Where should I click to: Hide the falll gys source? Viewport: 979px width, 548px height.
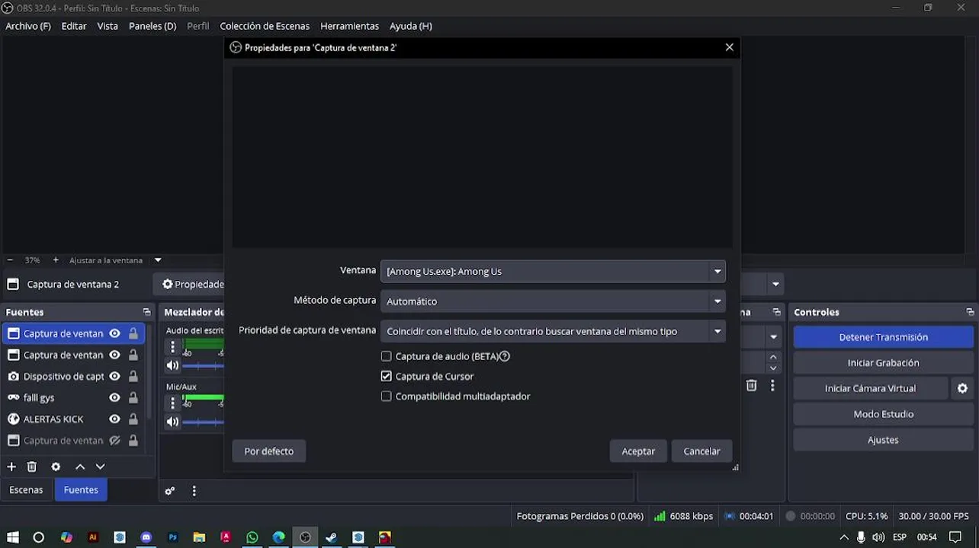coord(114,397)
